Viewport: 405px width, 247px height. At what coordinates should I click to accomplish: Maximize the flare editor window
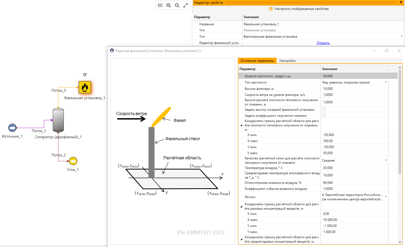pyautogui.click(x=387, y=51)
